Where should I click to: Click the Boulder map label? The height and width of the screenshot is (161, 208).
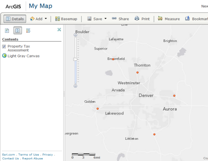tap(82, 32)
